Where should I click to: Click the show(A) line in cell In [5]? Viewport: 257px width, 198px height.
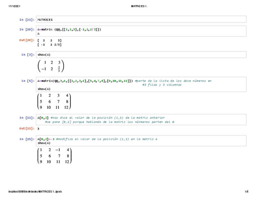44,89
